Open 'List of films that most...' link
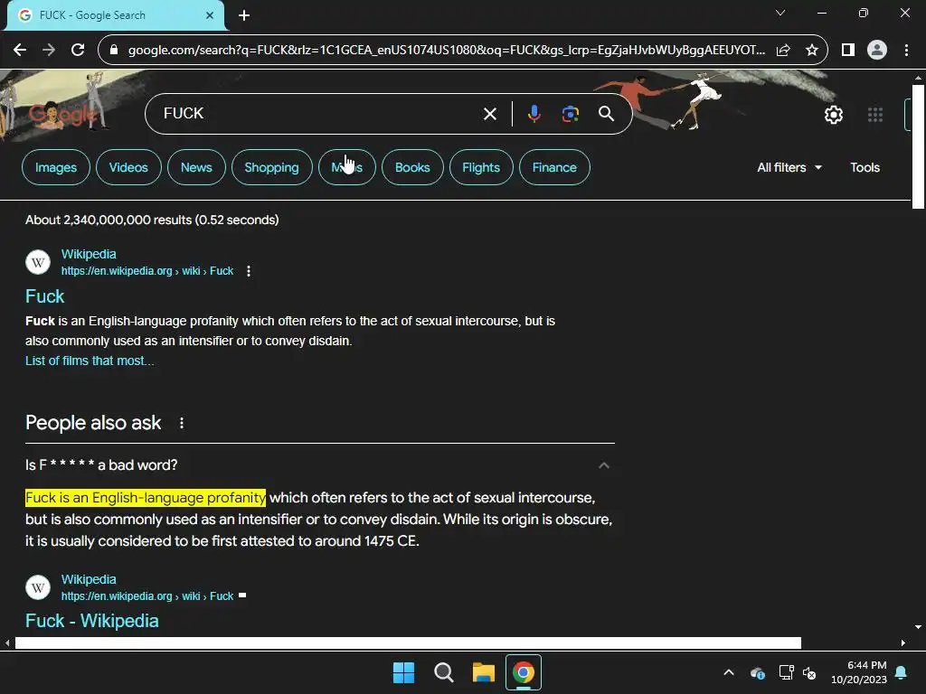The height and width of the screenshot is (694, 926). pyautogui.click(x=90, y=361)
